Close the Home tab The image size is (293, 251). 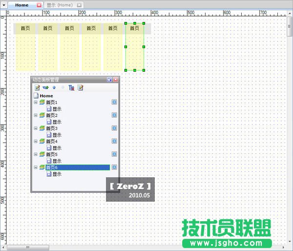click(39, 5)
